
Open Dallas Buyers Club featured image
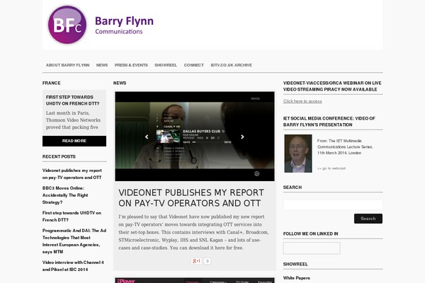(x=195, y=137)
